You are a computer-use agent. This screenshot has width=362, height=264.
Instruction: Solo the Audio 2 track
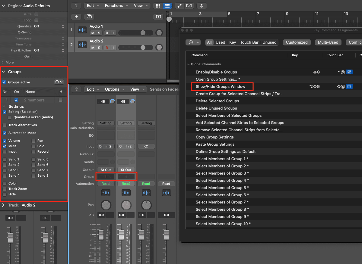[x=99, y=48]
